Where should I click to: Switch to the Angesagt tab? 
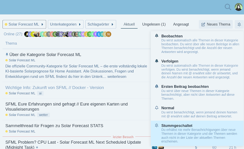coord(181,24)
